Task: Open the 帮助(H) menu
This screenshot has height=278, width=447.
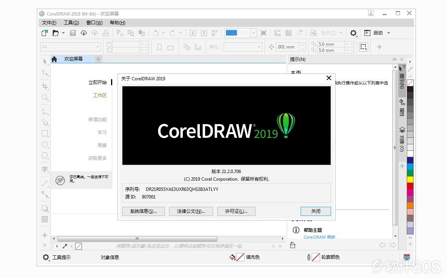Action: point(118,22)
